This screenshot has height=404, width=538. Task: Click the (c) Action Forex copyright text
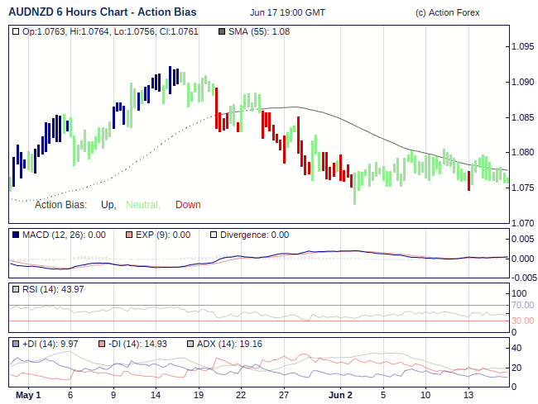447,13
